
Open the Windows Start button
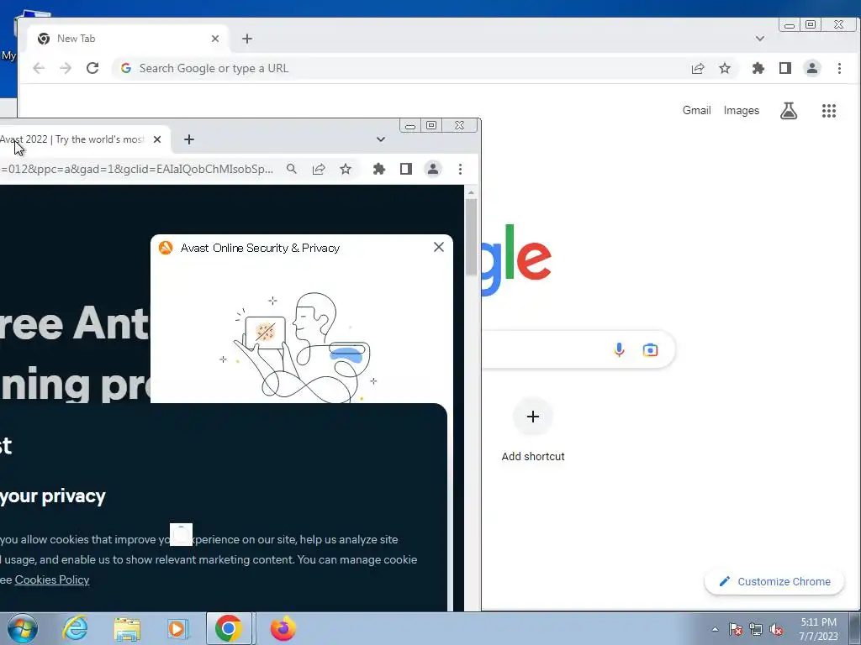(x=23, y=628)
